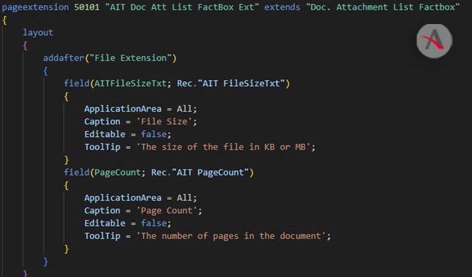The height and width of the screenshot is (277, 472).
Task: Click the red A logo watermark
Action: (x=434, y=41)
